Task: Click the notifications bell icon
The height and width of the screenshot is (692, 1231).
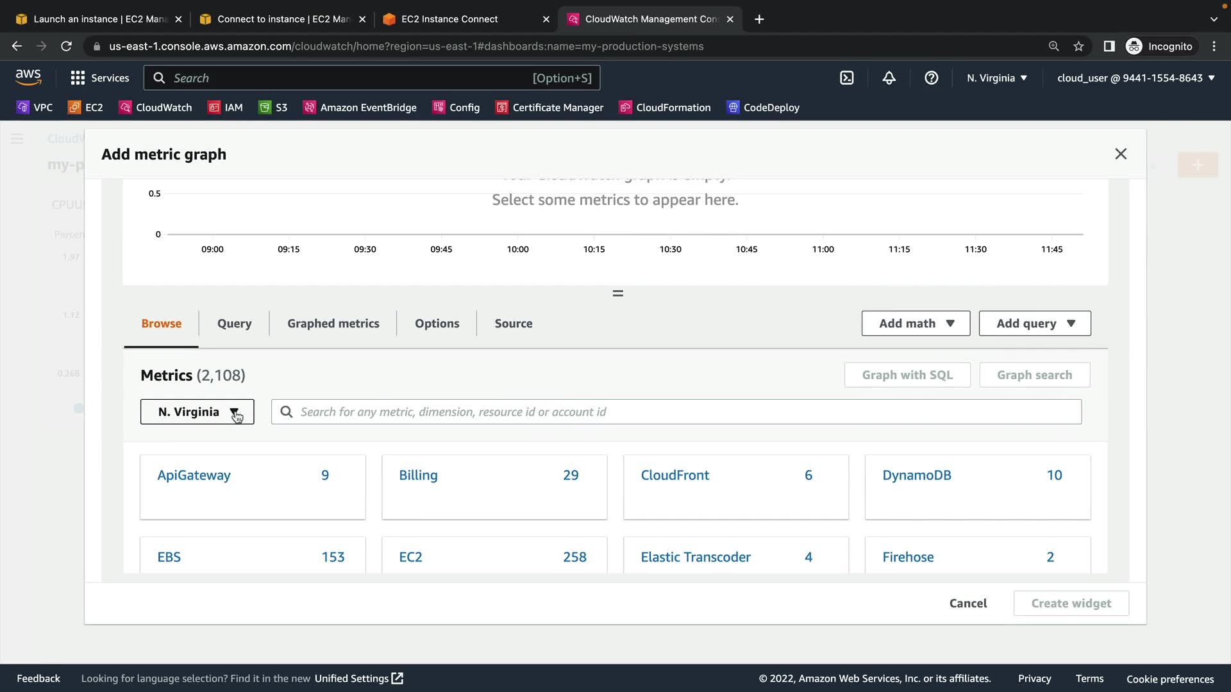Action: pos(889,78)
